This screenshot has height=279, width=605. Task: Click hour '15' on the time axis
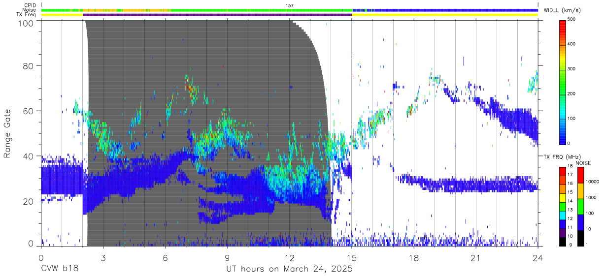[x=352, y=257]
